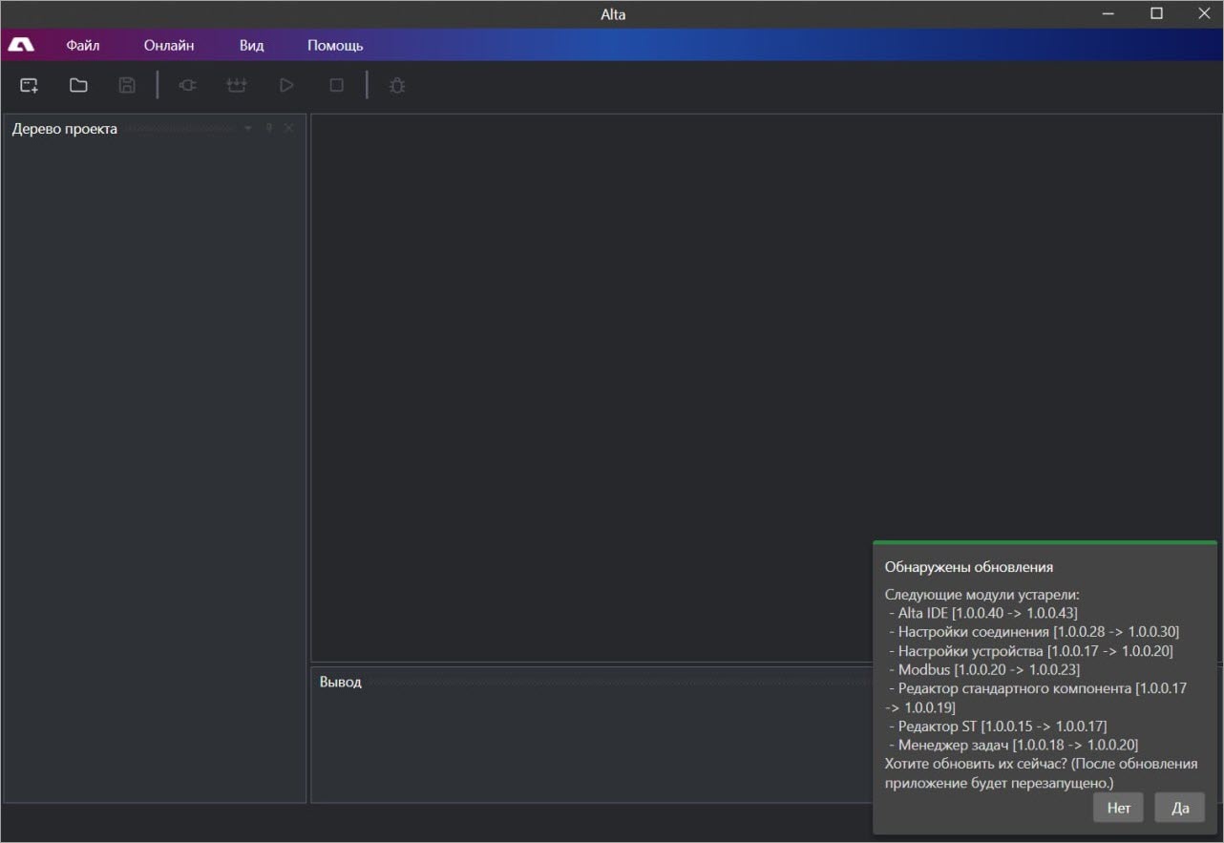
Task: Open the Помощь menu
Action: click(335, 45)
